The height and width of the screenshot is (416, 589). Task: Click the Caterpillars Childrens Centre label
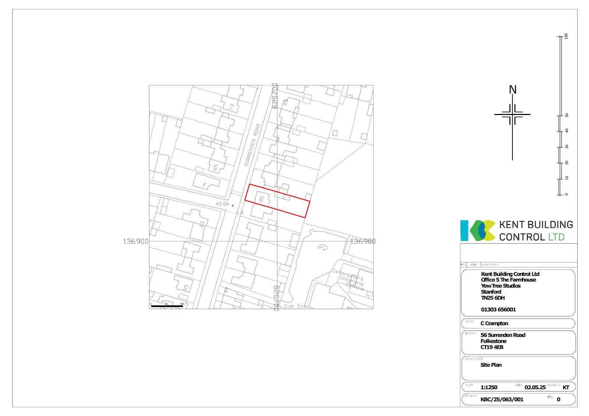[348, 280]
